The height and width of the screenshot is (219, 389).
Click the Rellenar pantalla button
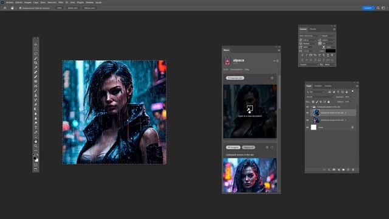click(x=89, y=8)
